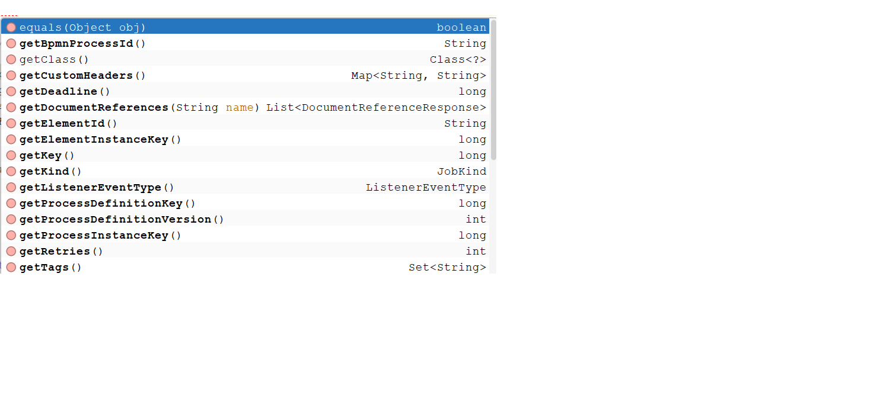Pick the getProcessInstanceKey() proposal
This screenshot has height=405, width=874.
click(100, 236)
